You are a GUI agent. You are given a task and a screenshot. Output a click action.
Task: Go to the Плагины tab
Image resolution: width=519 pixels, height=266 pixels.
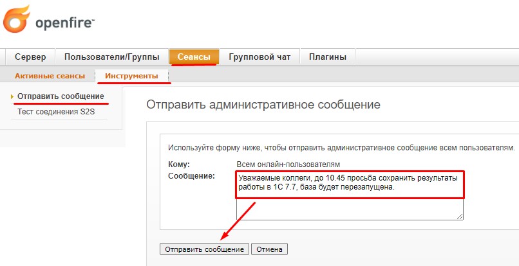coord(327,57)
